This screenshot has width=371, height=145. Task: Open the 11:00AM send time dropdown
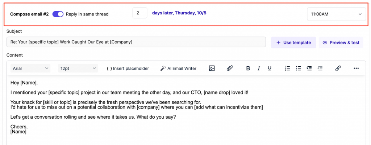pos(336,14)
